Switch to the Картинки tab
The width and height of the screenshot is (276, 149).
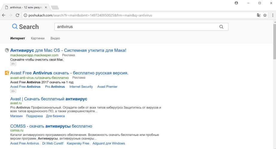(x=38, y=38)
